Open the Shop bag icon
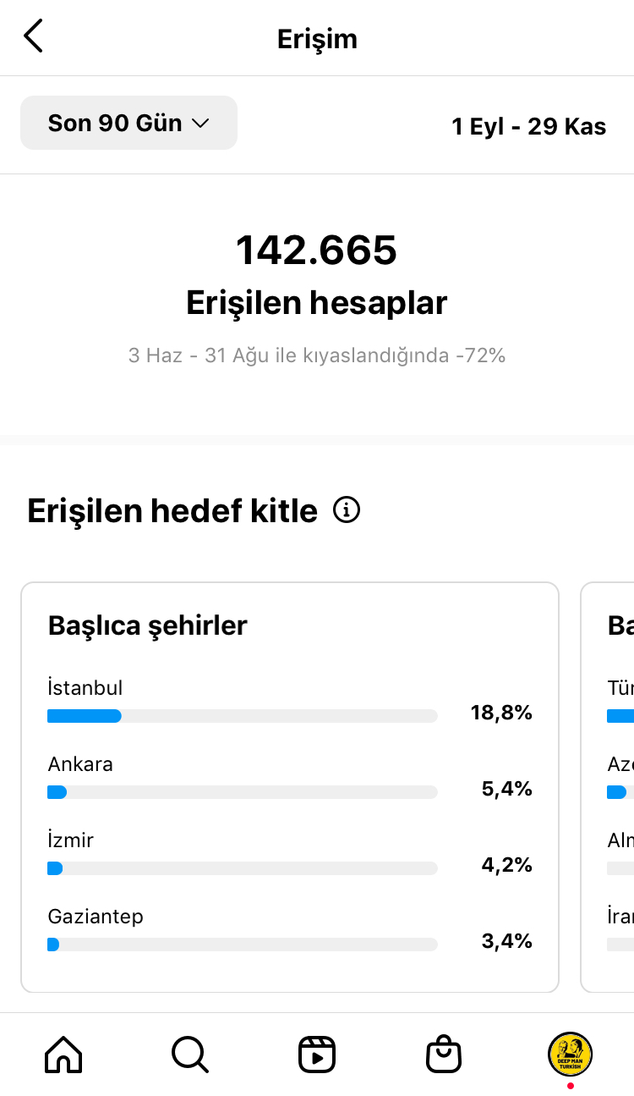The image size is (634, 1096). (444, 1055)
